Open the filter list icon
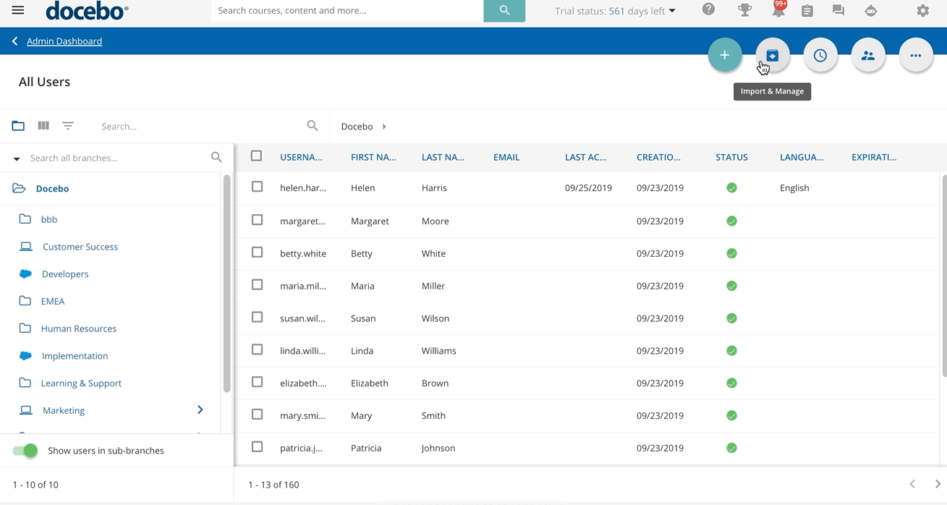Image resolution: width=947 pixels, height=505 pixels. tap(68, 126)
